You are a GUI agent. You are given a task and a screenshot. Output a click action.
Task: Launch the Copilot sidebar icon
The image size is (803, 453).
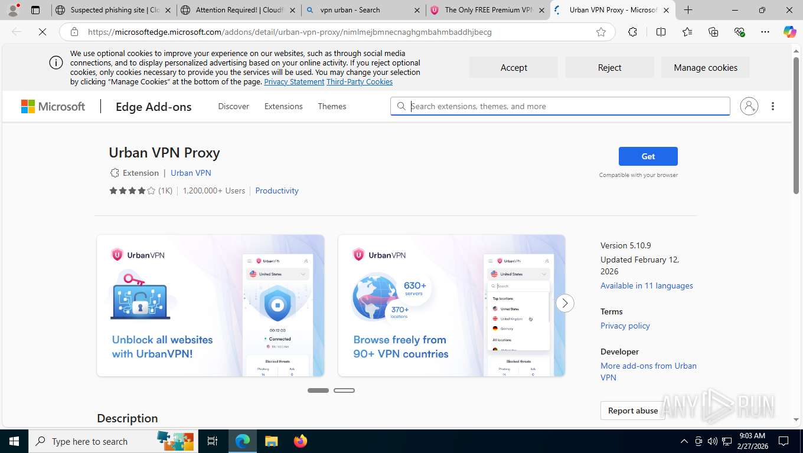tap(789, 32)
